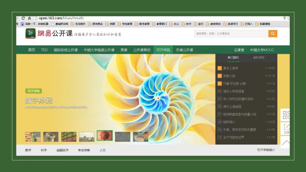Open the top-ranked course 基本三角学

point(230,68)
